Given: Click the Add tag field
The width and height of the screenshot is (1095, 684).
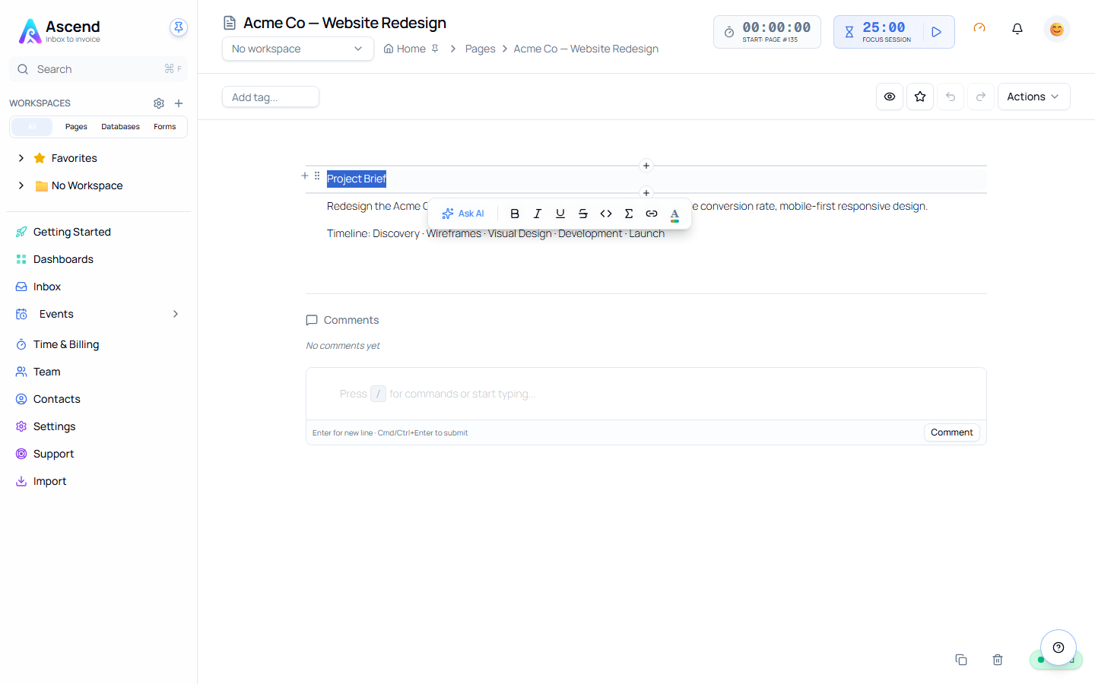Looking at the screenshot, I should tap(271, 97).
